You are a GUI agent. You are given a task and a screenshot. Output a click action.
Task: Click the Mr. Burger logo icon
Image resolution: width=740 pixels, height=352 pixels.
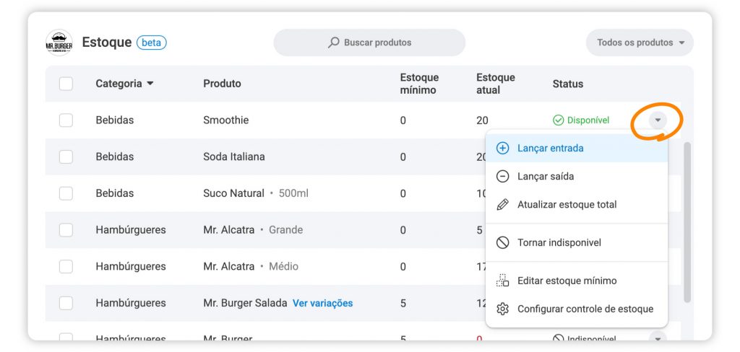59,43
